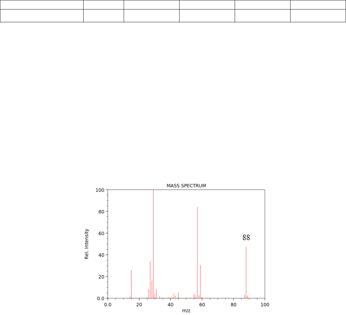The width and height of the screenshot is (346, 315).
Task: Select the "88" peak label
Action: point(246,238)
